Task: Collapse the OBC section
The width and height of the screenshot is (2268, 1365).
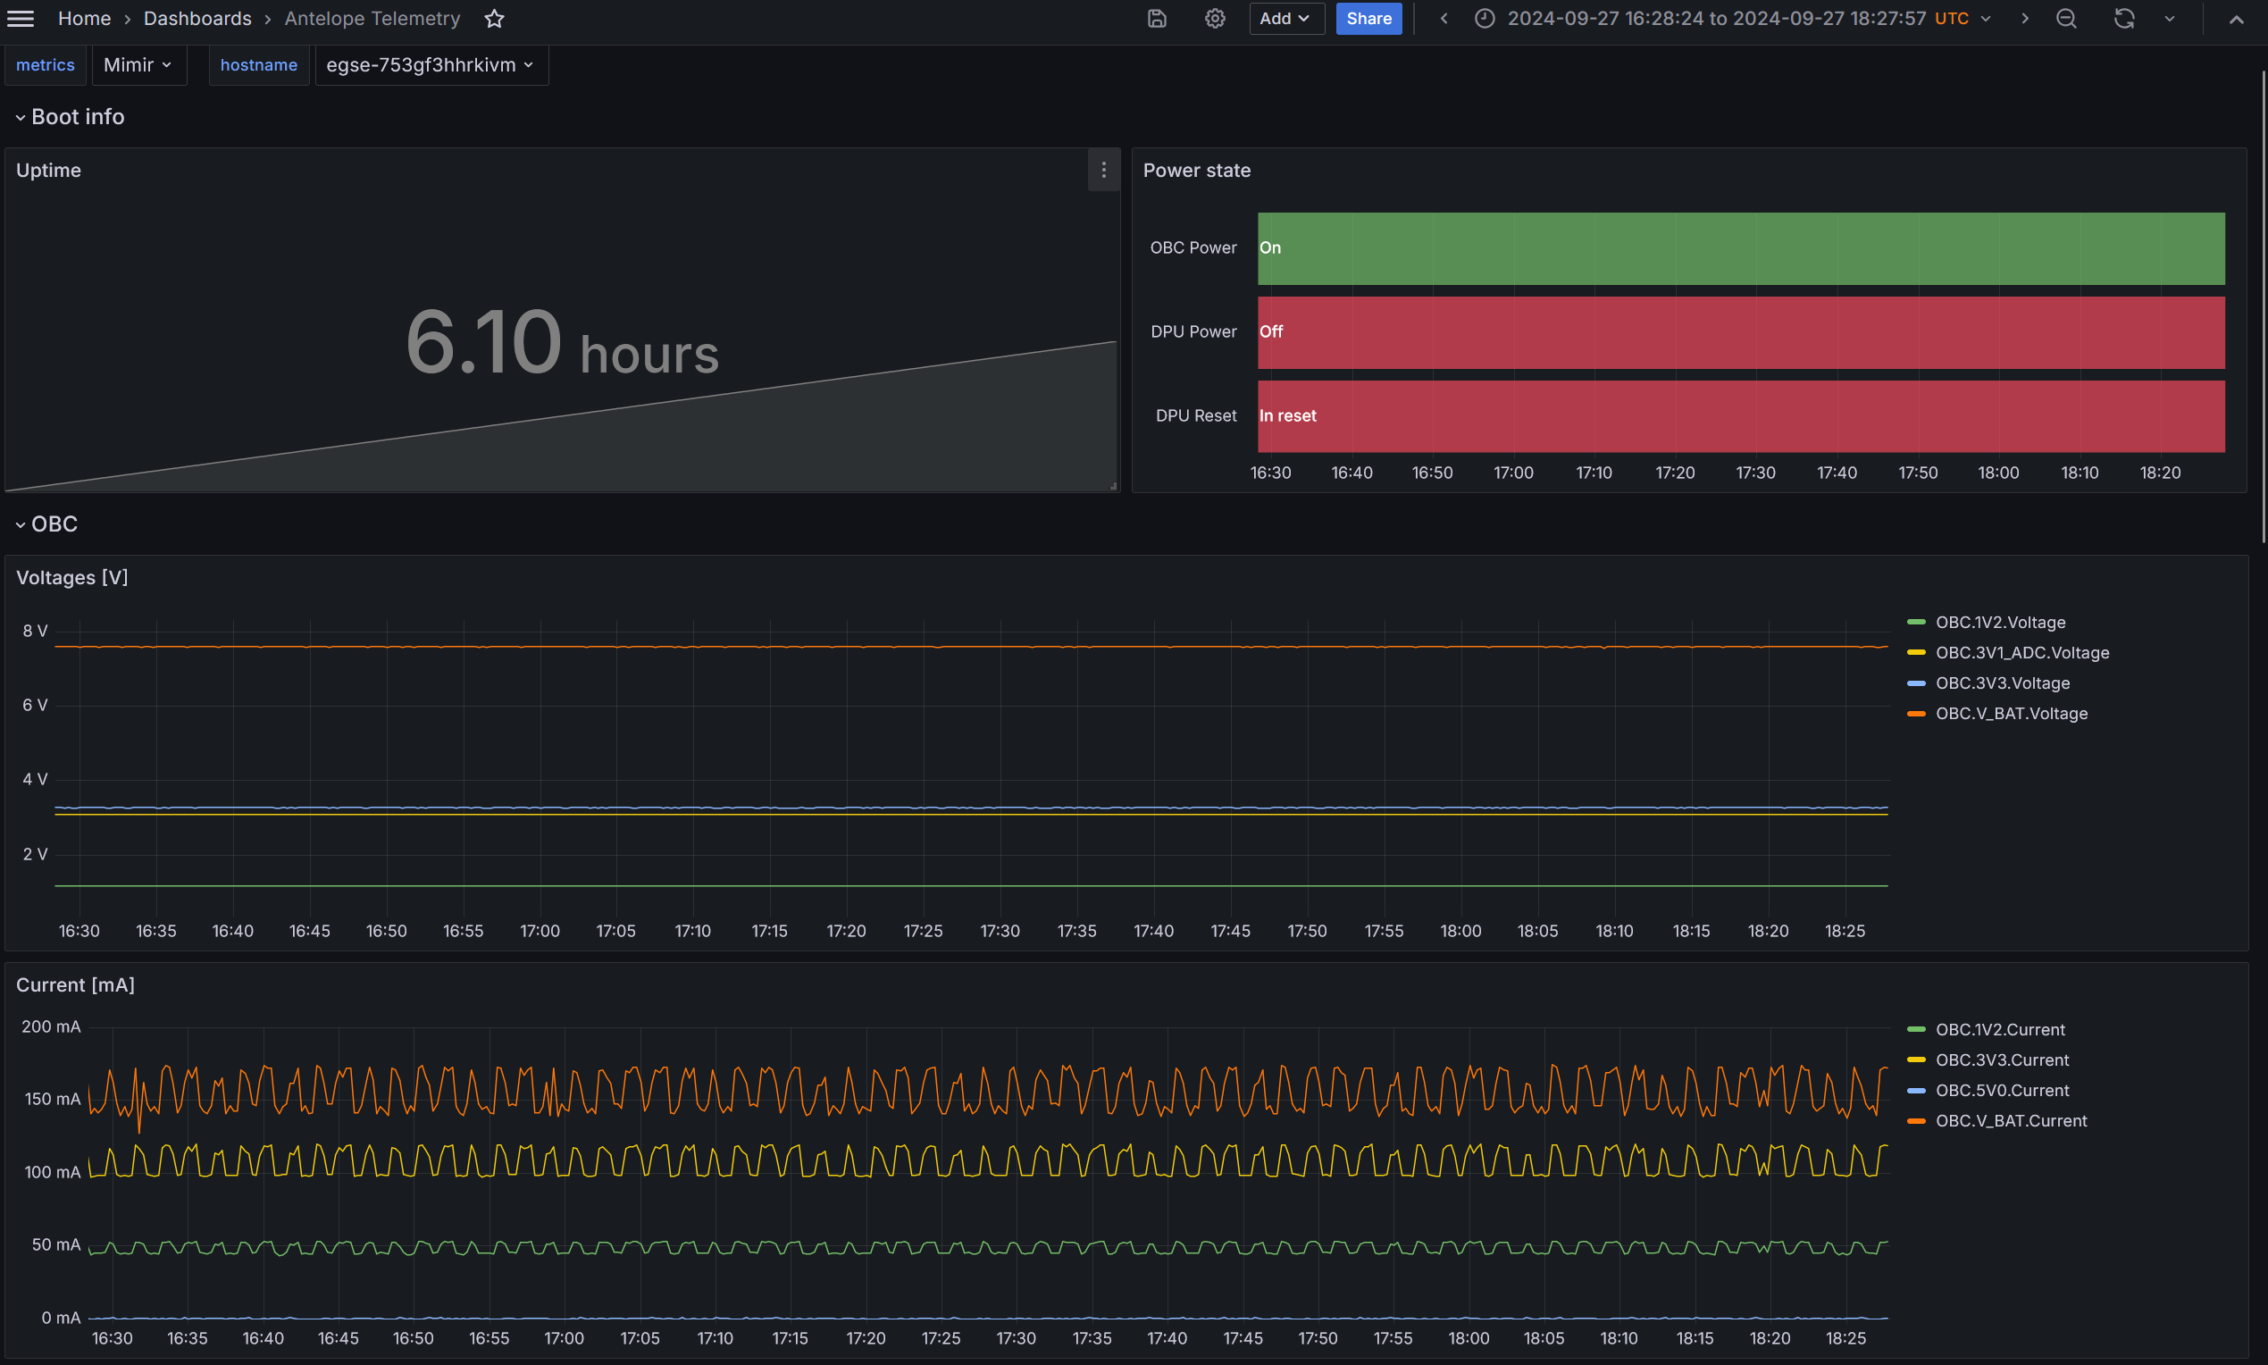Action: pyautogui.click(x=20, y=524)
